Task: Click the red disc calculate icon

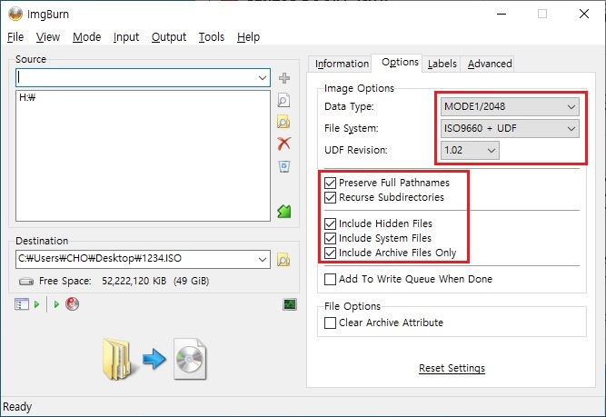Action: tap(73, 303)
